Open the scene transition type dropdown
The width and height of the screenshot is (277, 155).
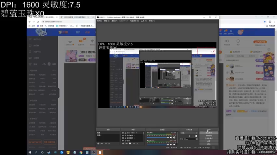(x=189, y=133)
